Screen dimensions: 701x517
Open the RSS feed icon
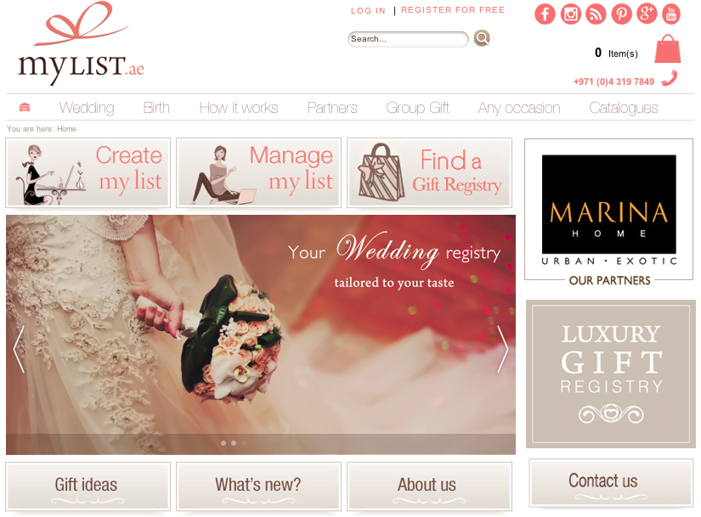point(596,14)
